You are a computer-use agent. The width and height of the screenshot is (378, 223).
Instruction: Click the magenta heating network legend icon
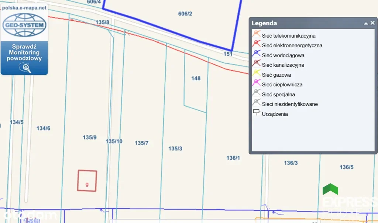256,83
